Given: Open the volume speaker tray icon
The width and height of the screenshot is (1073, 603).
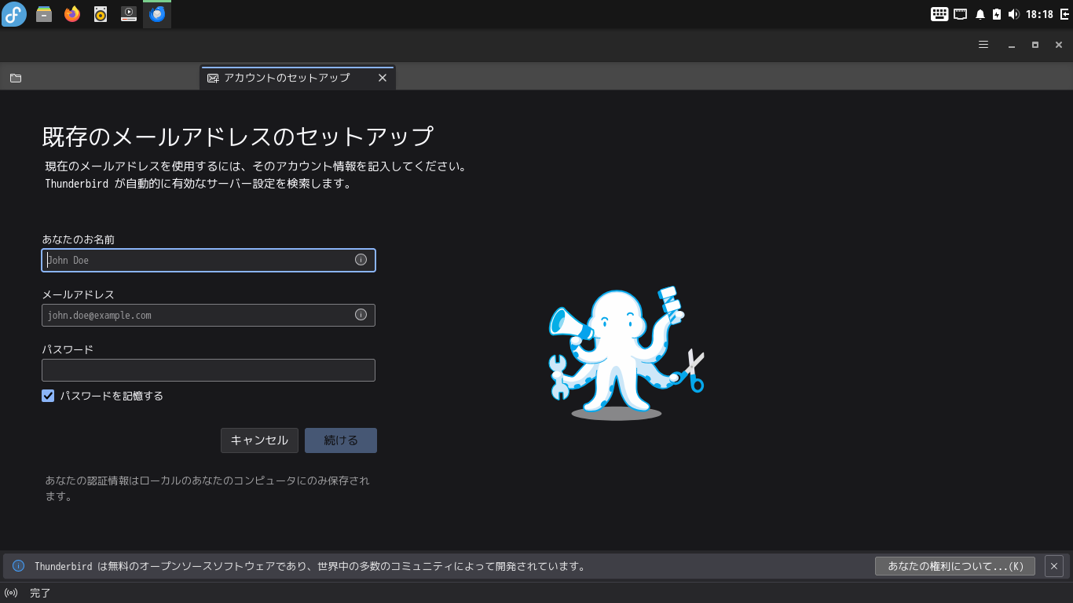Looking at the screenshot, I should coord(1013,14).
